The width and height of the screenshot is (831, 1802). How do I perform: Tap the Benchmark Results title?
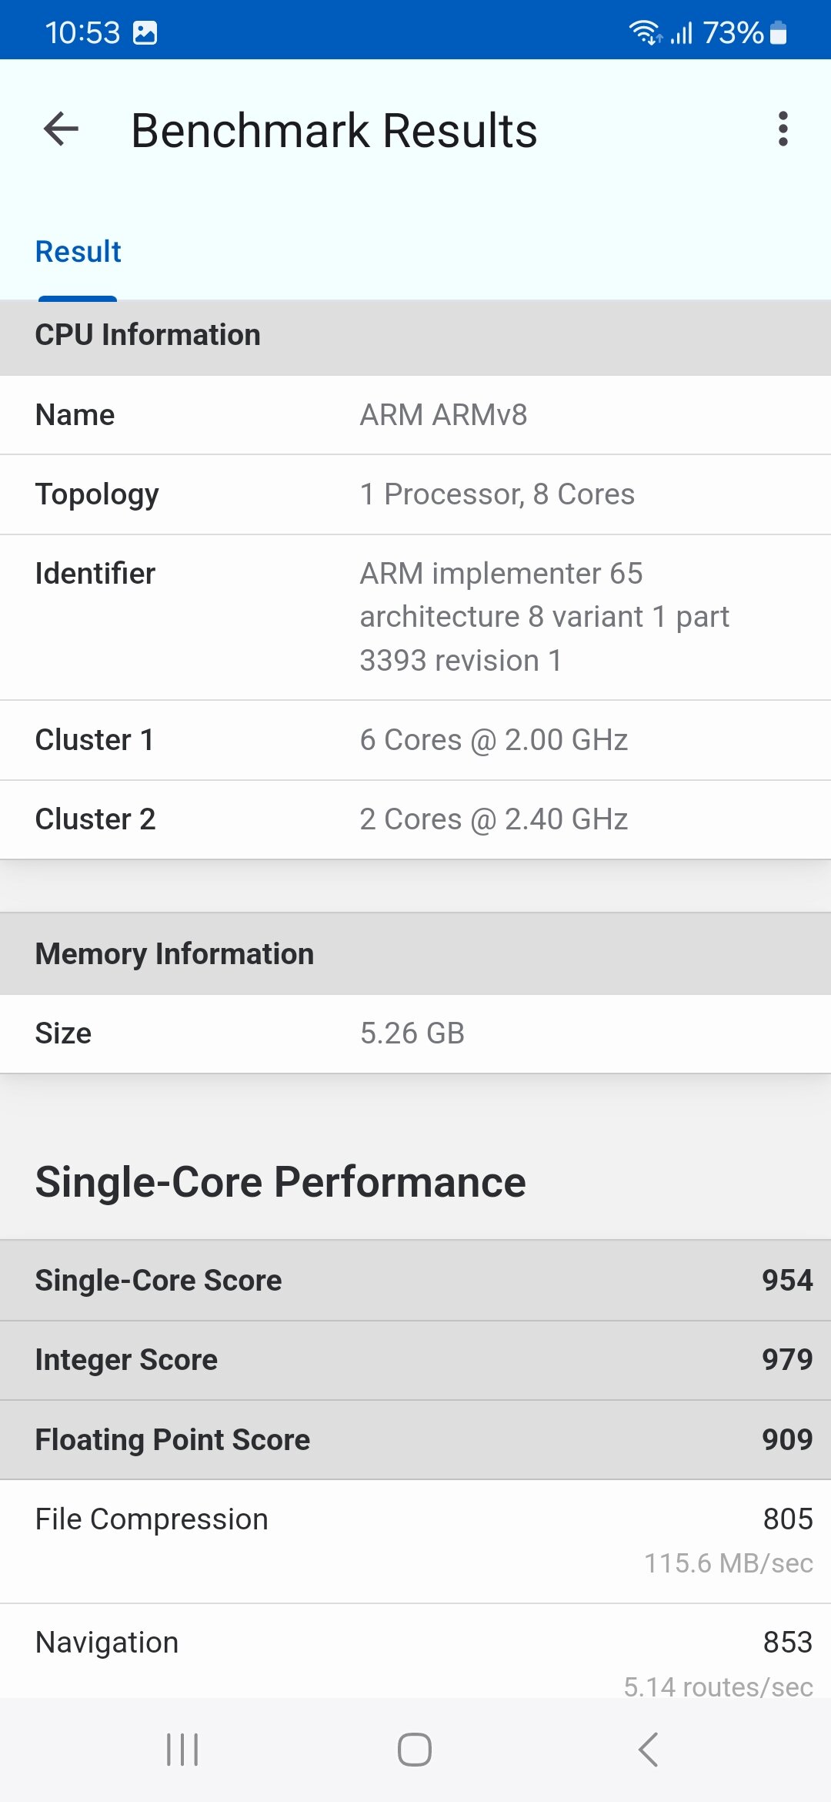click(334, 130)
